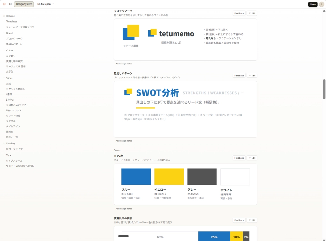
Task: Open the user avatar menu
Action: click(322, 4)
